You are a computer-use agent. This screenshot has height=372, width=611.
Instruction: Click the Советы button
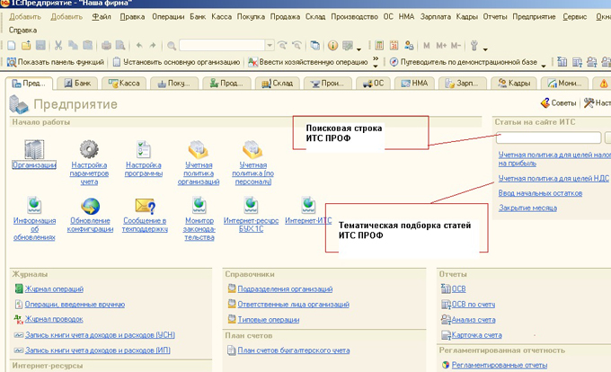[x=558, y=102]
